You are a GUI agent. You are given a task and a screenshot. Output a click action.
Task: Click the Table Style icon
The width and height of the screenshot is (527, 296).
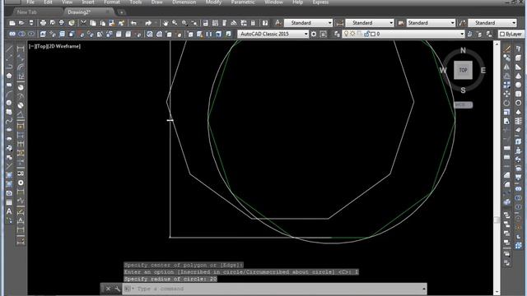point(401,23)
